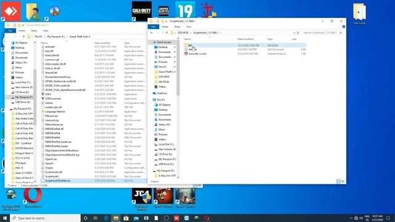Click the Refresh button in ScriptHookV address bar
Image resolution: width=395 pixels, height=222 pixels.
click(297, 33)
